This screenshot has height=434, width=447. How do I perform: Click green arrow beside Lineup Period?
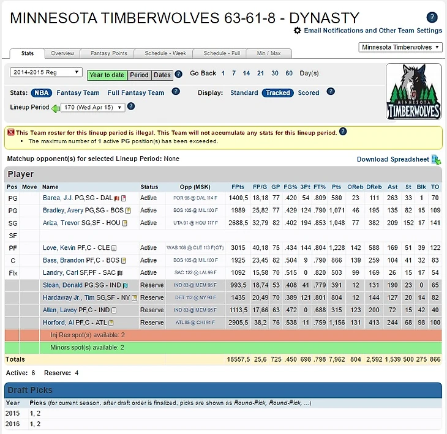point(56,108)
